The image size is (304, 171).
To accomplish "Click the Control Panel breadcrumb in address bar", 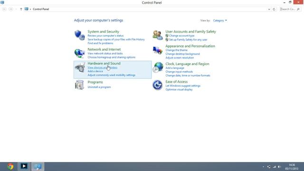I will 41,9.
